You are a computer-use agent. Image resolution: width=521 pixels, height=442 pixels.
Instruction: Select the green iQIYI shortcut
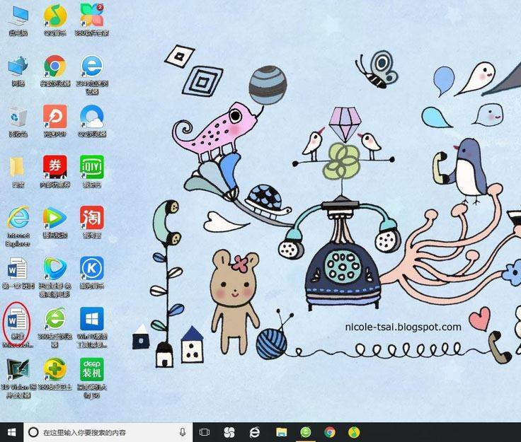click(x=92, y=173)
